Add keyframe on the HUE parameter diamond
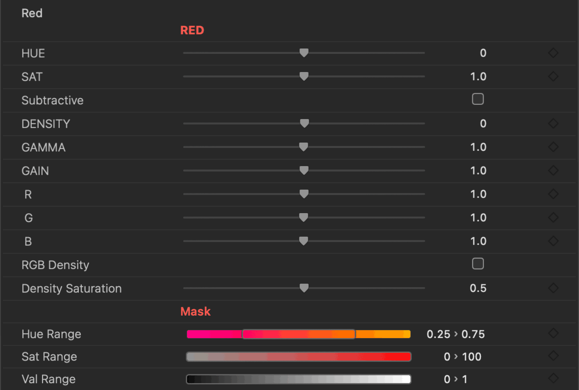Image resolution: width=579 pixels, height=390 pixels. click(x=553, y=53)
